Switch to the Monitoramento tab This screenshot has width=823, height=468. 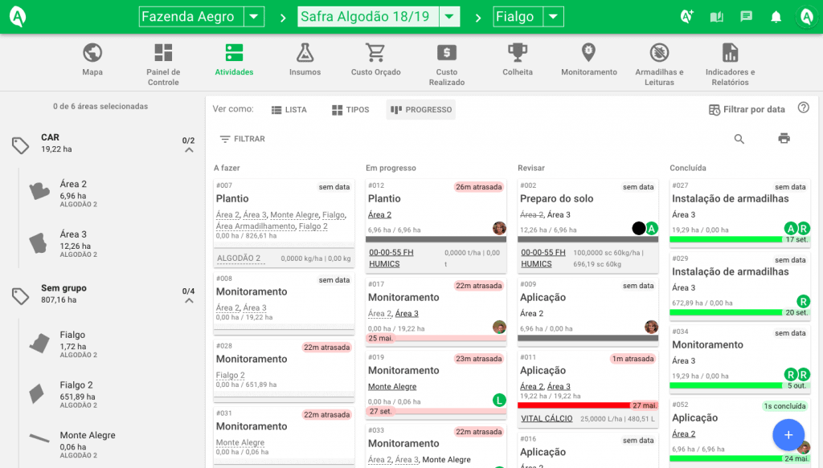point(588,60)
